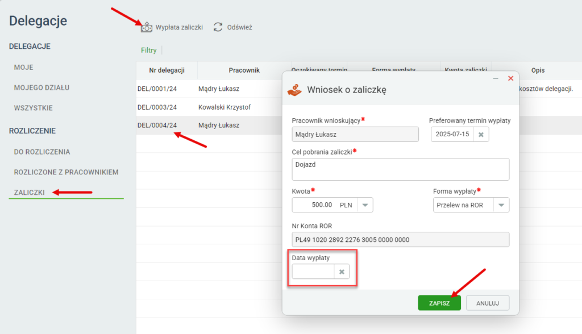Click the Nr Konta ROR field

click(401, 239)
